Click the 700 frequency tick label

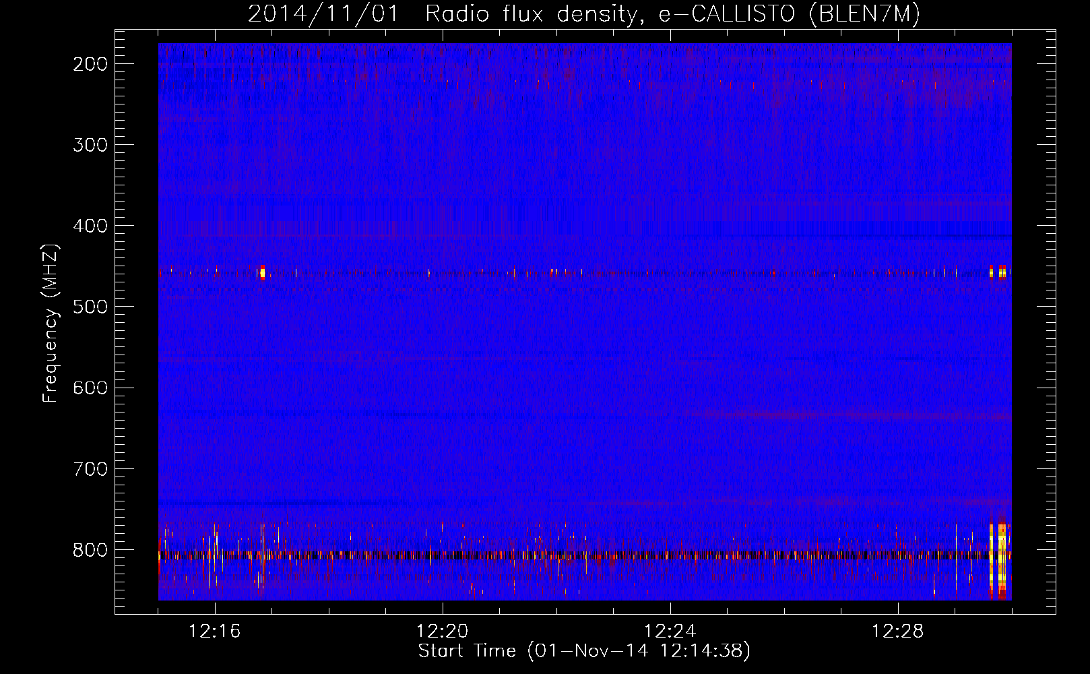point(90,468)
